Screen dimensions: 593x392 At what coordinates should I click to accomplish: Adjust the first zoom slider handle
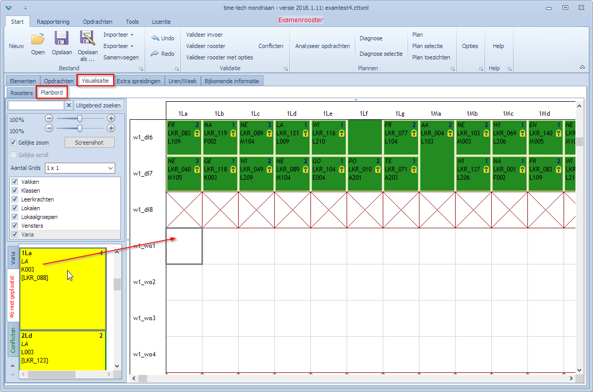[80, 118]
